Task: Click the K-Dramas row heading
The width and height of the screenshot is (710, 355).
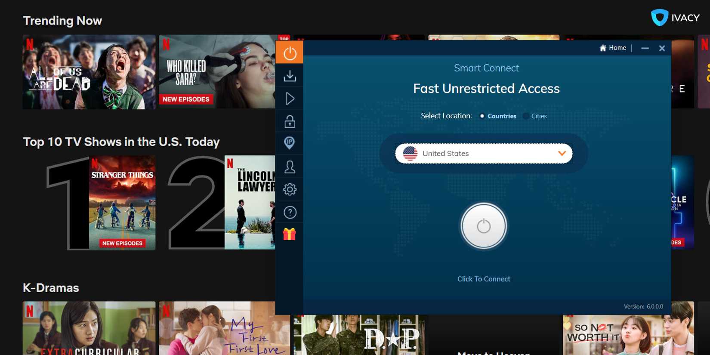Action: click(51, 288)
